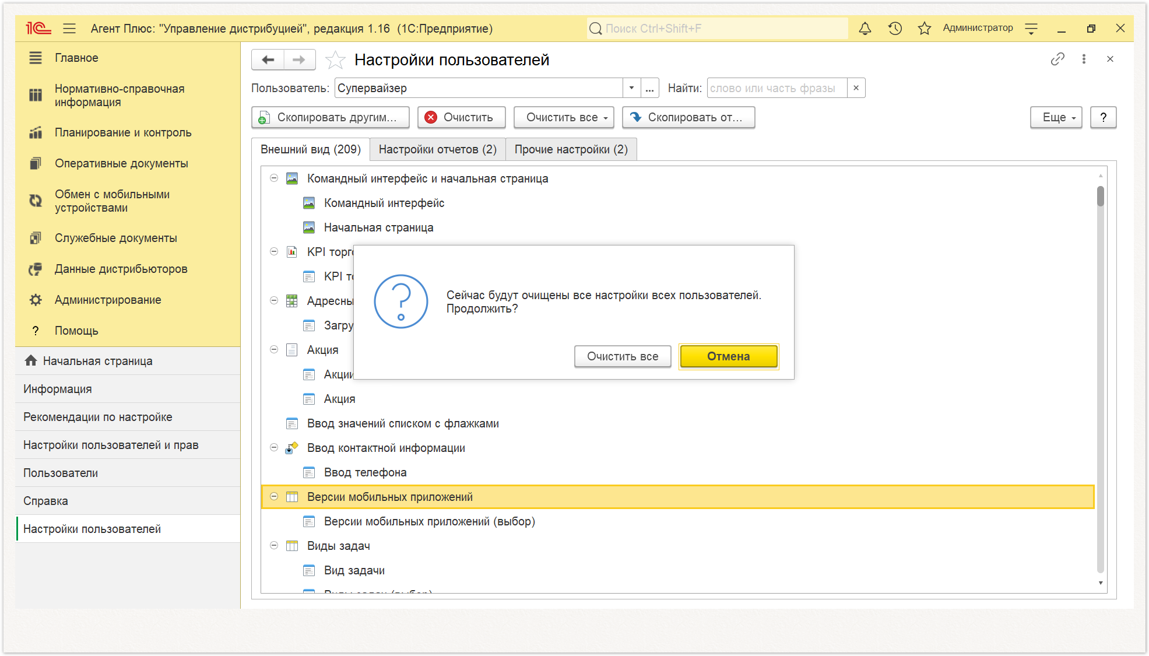The height and width of the screenshot is (656, 1149).
Task: Open Помощь question mark section
Action: pyautogui.click(x=128, y=331)
